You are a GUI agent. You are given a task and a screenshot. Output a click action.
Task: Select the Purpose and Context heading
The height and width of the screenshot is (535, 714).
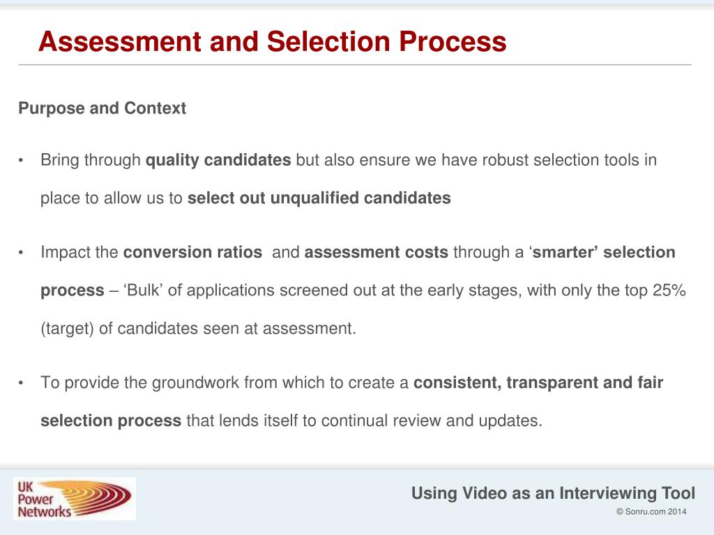102,108
